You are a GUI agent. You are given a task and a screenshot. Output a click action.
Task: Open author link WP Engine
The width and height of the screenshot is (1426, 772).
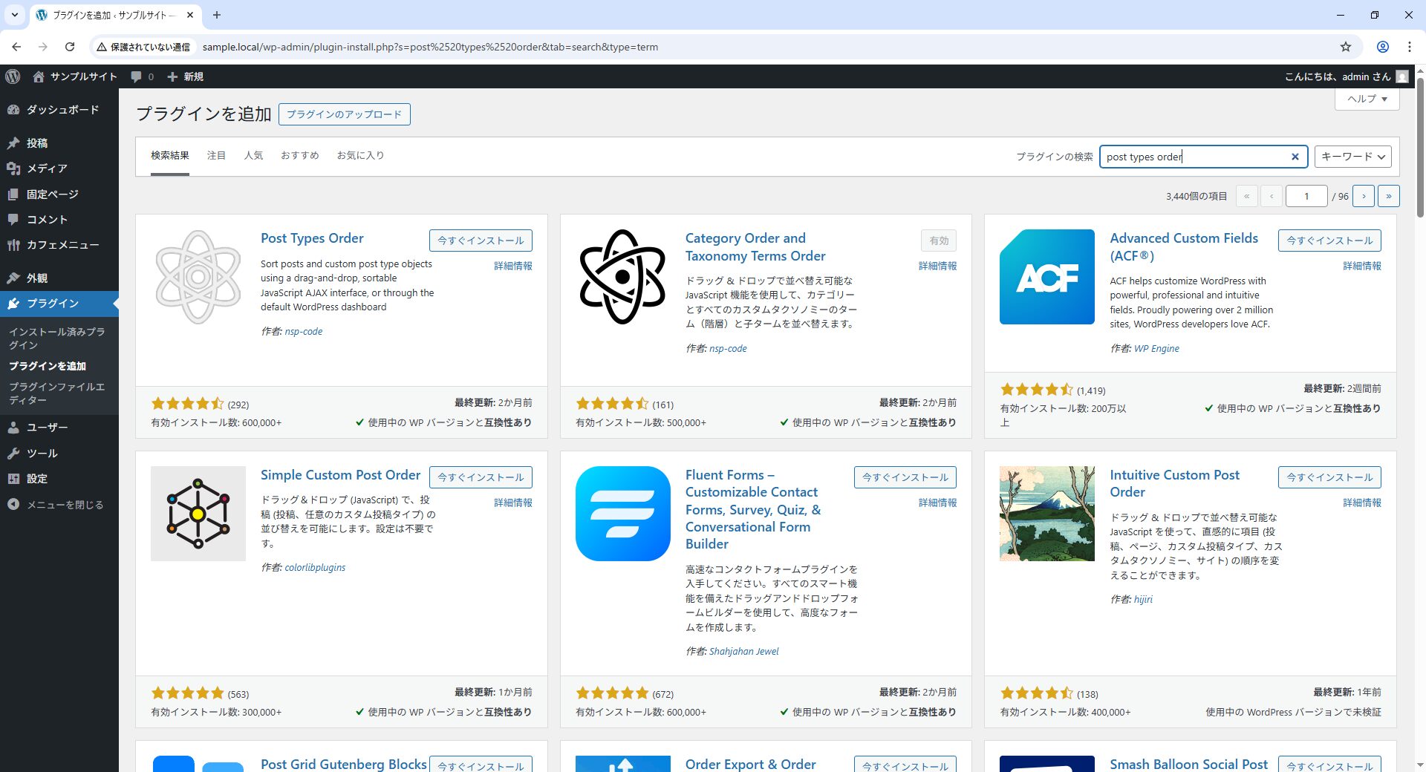click(x=1156, y=349)
